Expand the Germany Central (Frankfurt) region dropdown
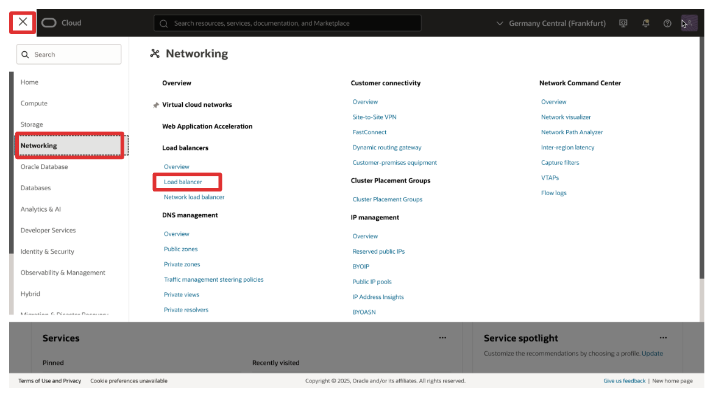Screen dimensions: 713x397 click(552, 23)
